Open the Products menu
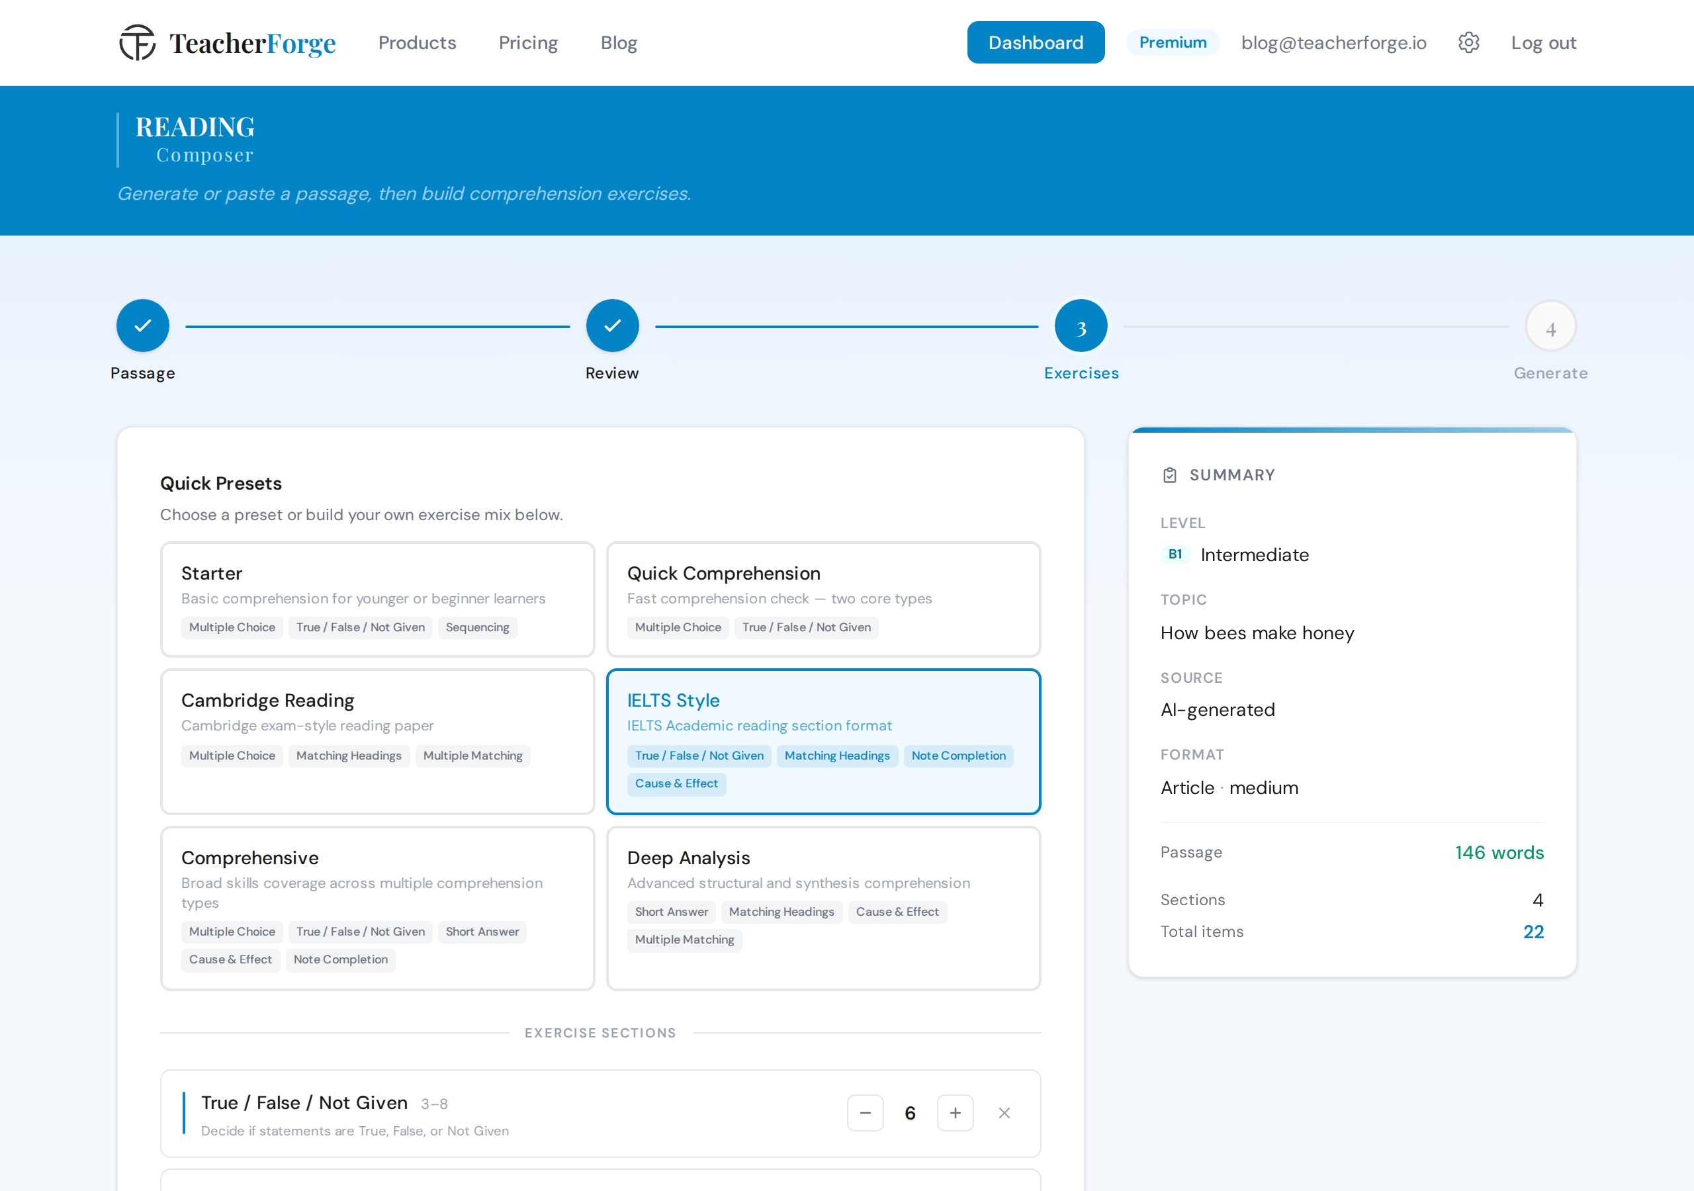 tap(418, 43)
